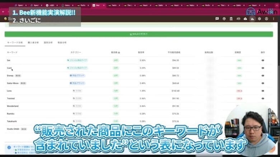
Task: Click the user account circle icon
Action: [x=266, y=19]
